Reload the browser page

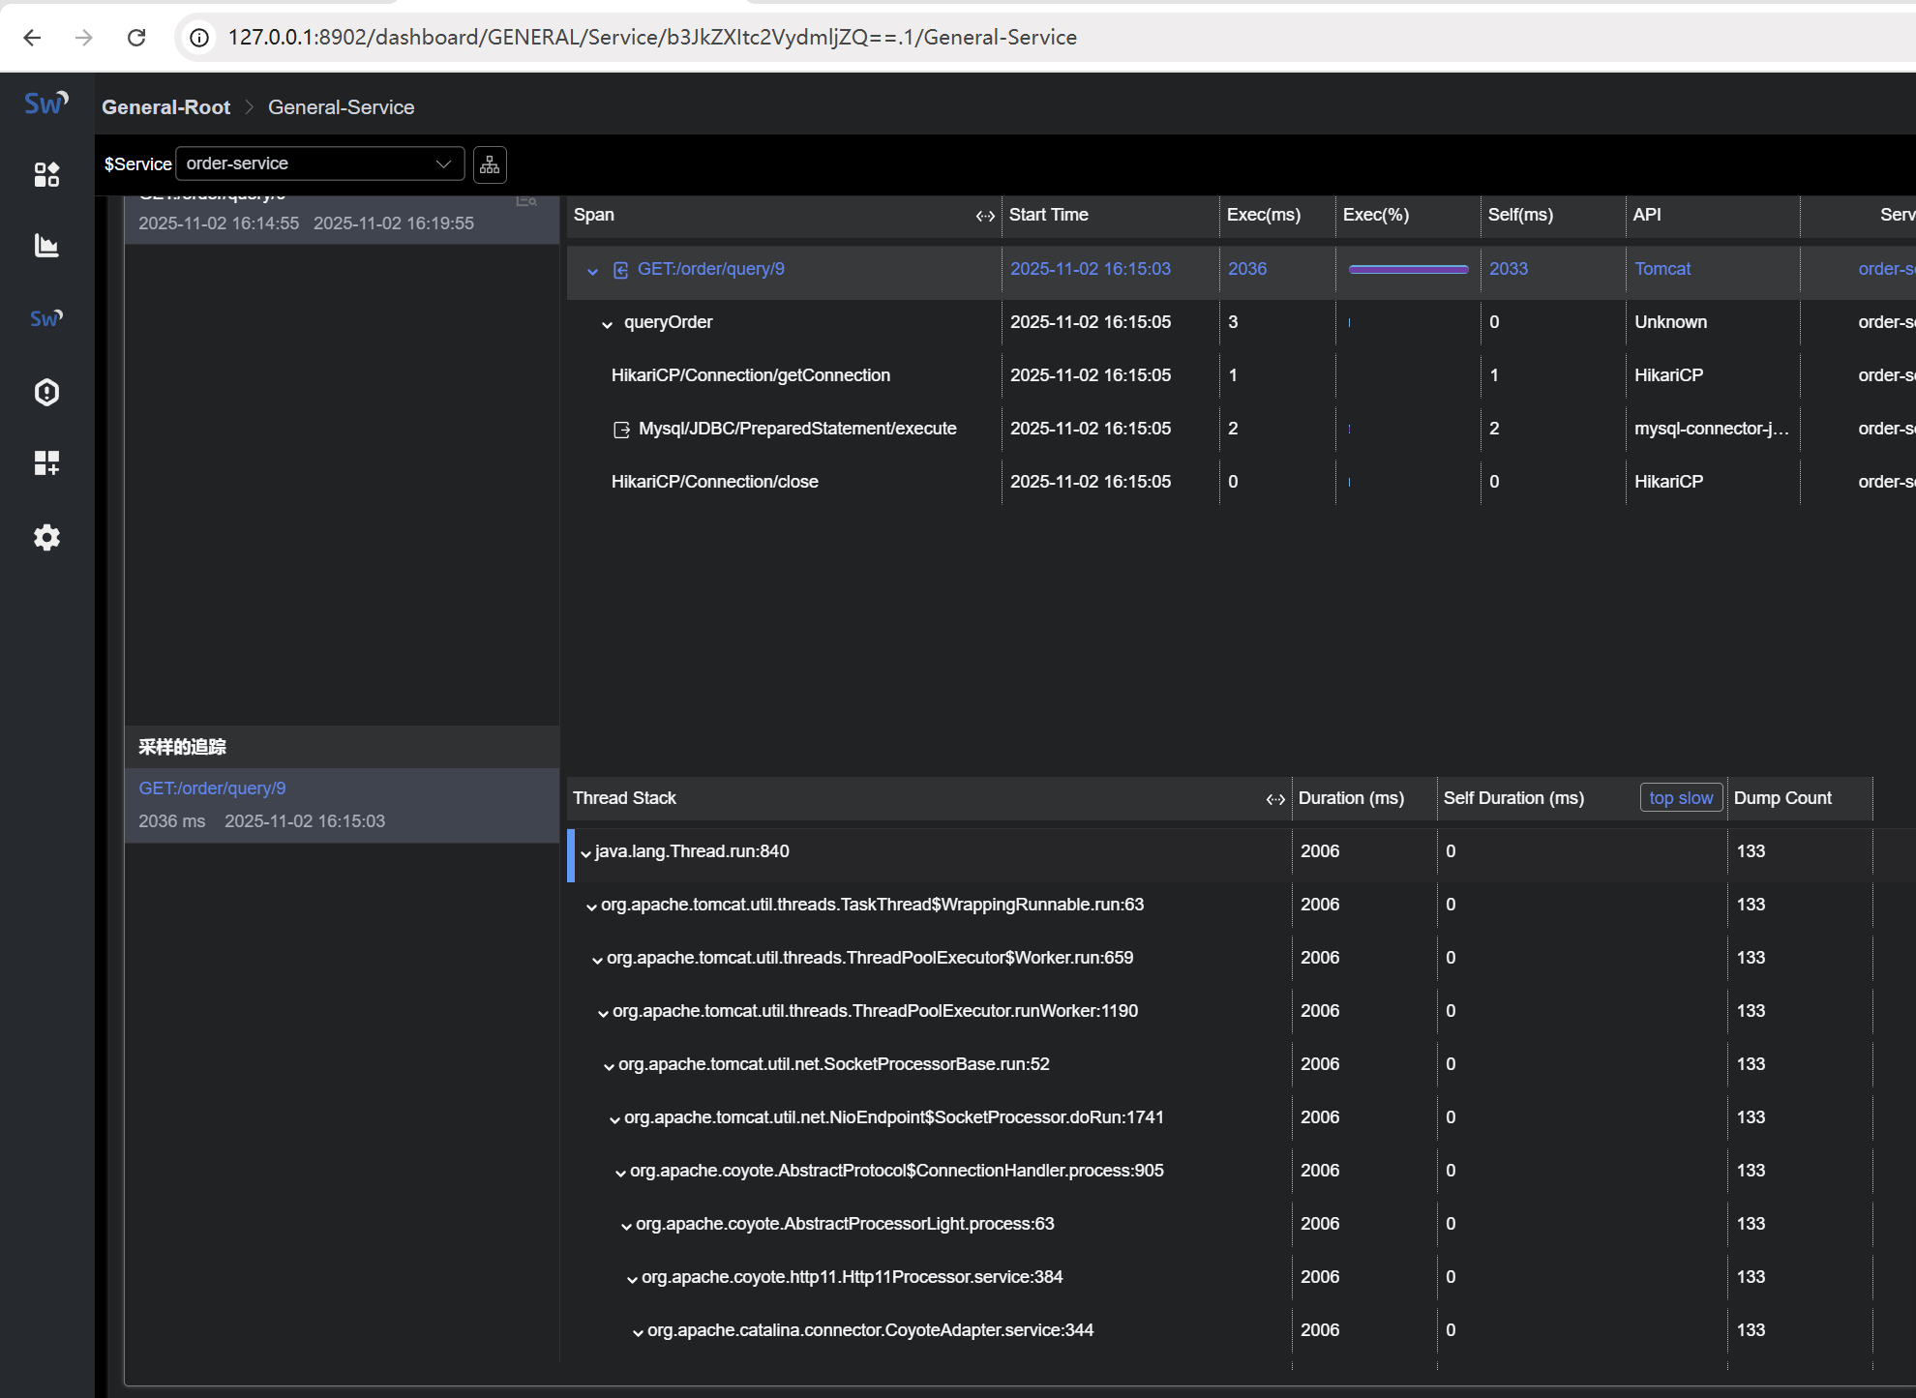[136, 38]
